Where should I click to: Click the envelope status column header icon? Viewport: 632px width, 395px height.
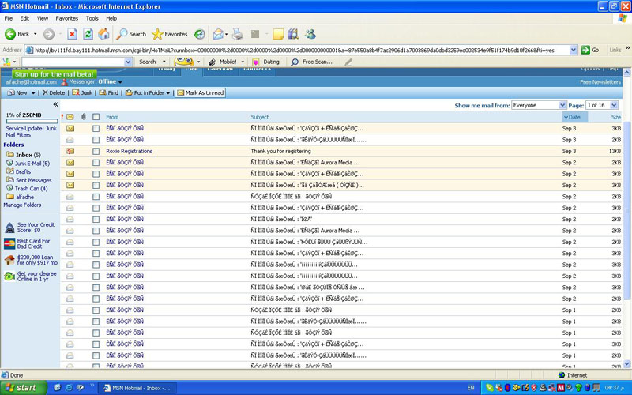click(x=70, y=117)
